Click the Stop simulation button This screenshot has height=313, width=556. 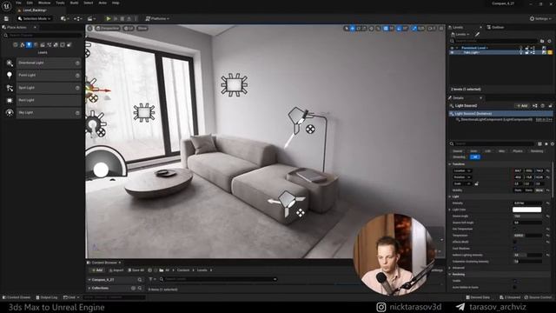click(122, 18)
